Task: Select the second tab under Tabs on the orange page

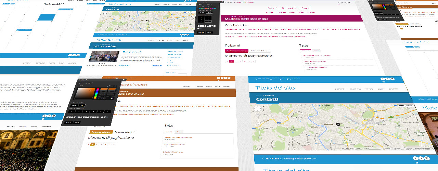Action: [x=179, y=132]
